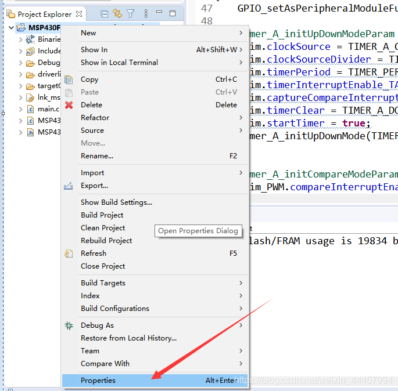398x391 pixels.
Task: Click the startTimer code text in editor
Action: (296, 124)
